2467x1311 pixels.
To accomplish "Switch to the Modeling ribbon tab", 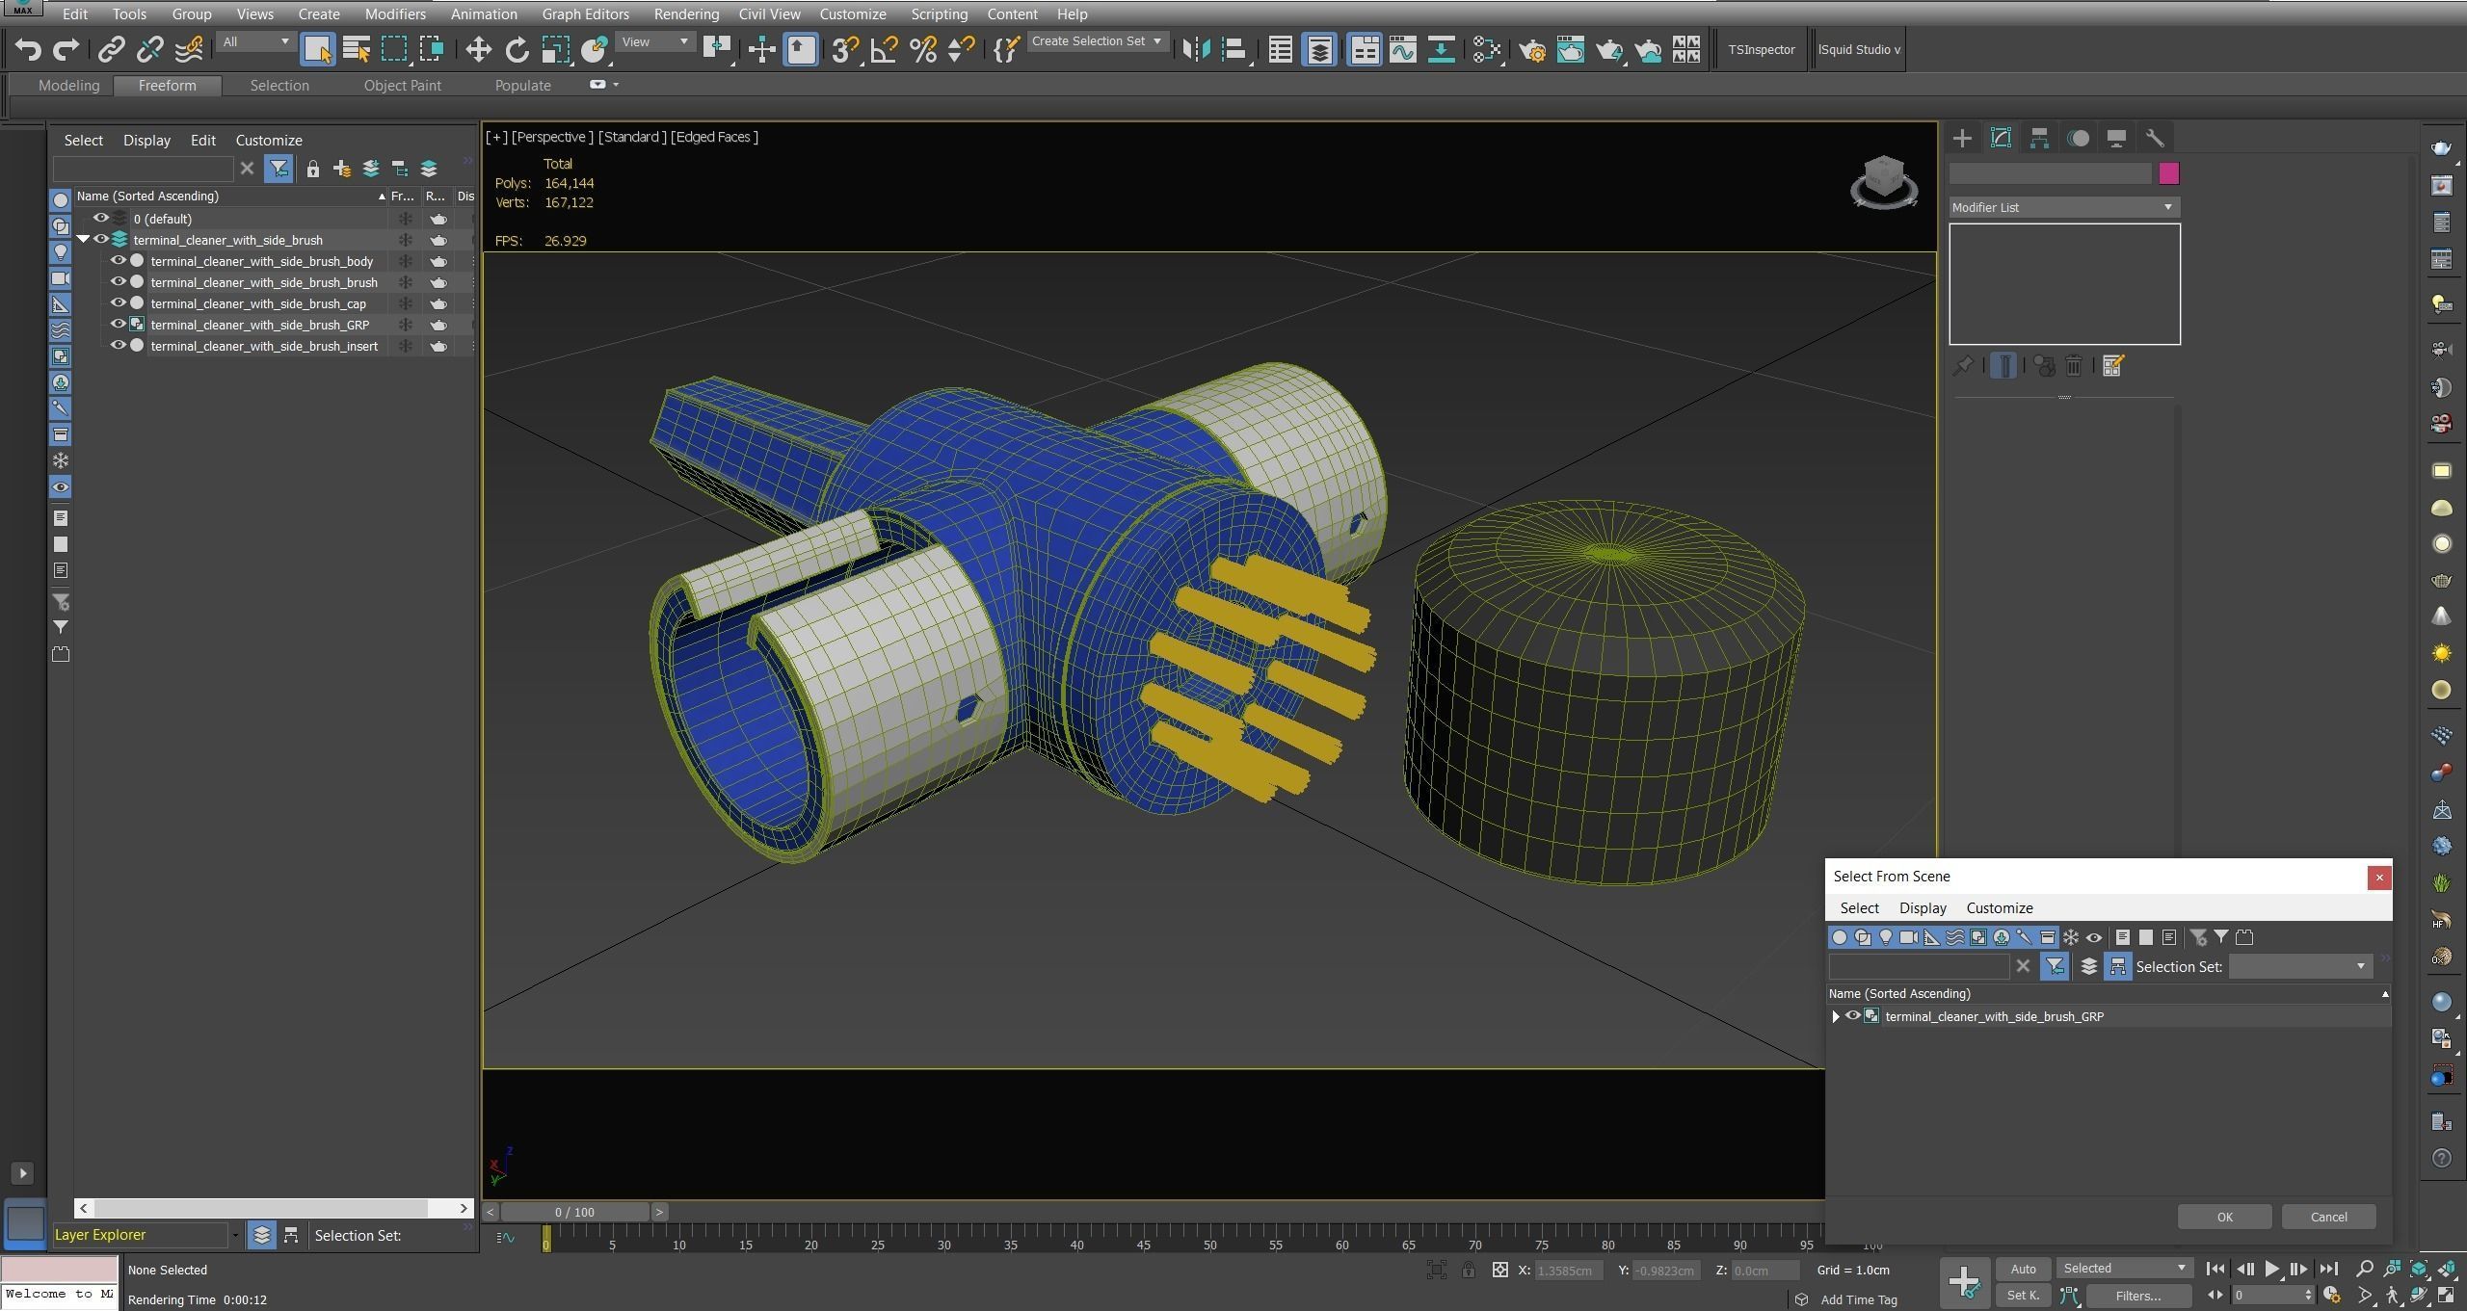I will [68, 86].
